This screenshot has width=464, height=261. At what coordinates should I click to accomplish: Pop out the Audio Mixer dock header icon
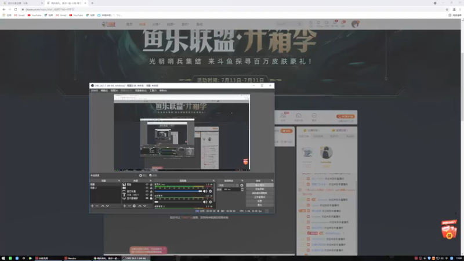tap(213, 180)
